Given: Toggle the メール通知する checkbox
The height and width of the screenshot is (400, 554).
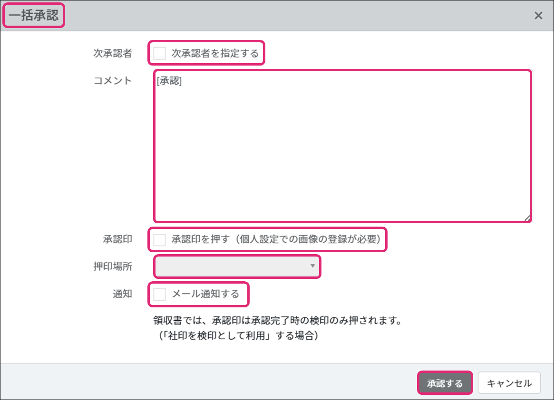Looking at the screenshot, I should [160, 295].
